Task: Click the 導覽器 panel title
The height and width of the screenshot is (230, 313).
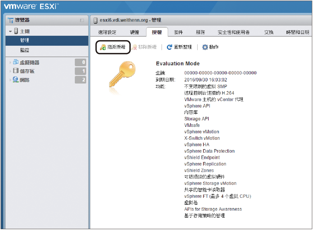Action: pyautogui.click(x=22, y=20)
